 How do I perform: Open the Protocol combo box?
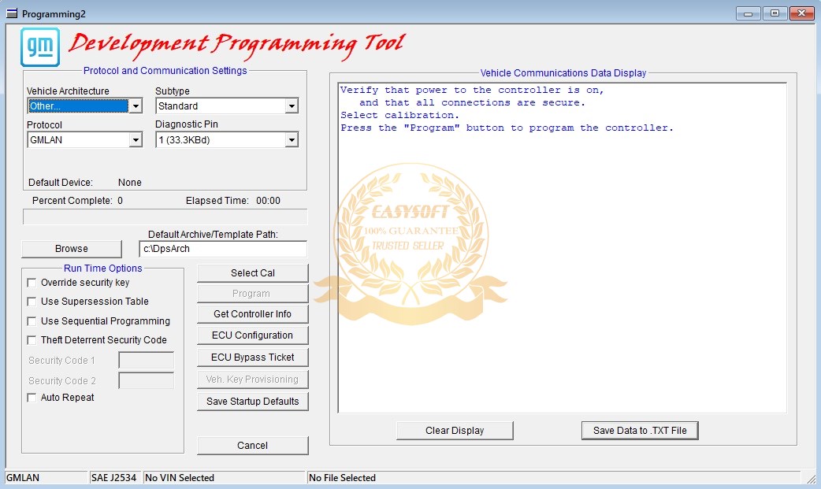pos(136,140)
